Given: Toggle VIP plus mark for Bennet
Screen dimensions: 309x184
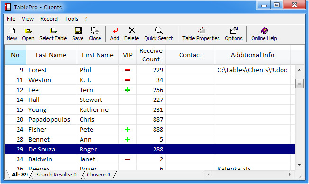Looking at the screenshot, I should 127,139.
